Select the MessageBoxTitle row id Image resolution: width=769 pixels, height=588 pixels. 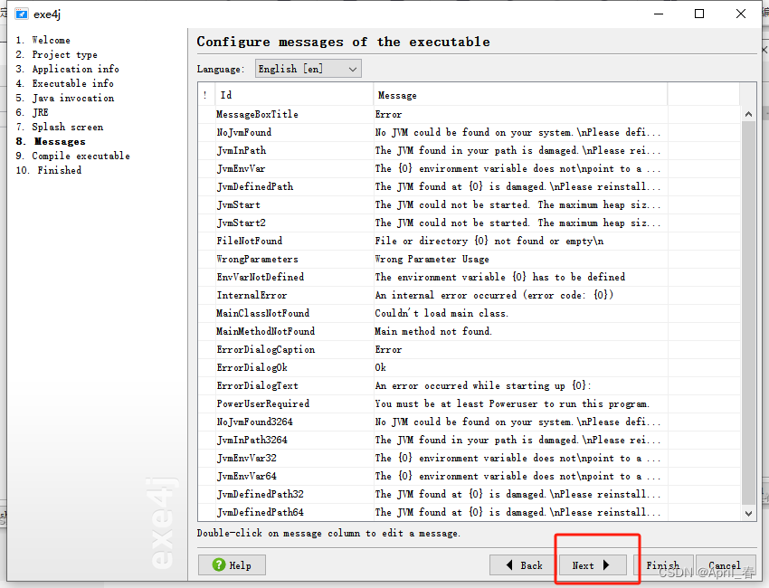[x=257, y=114]
